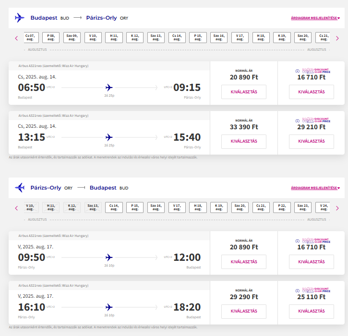
Task: Open info icon for 29 210 Ft discount price
Action: pos(298,121)
